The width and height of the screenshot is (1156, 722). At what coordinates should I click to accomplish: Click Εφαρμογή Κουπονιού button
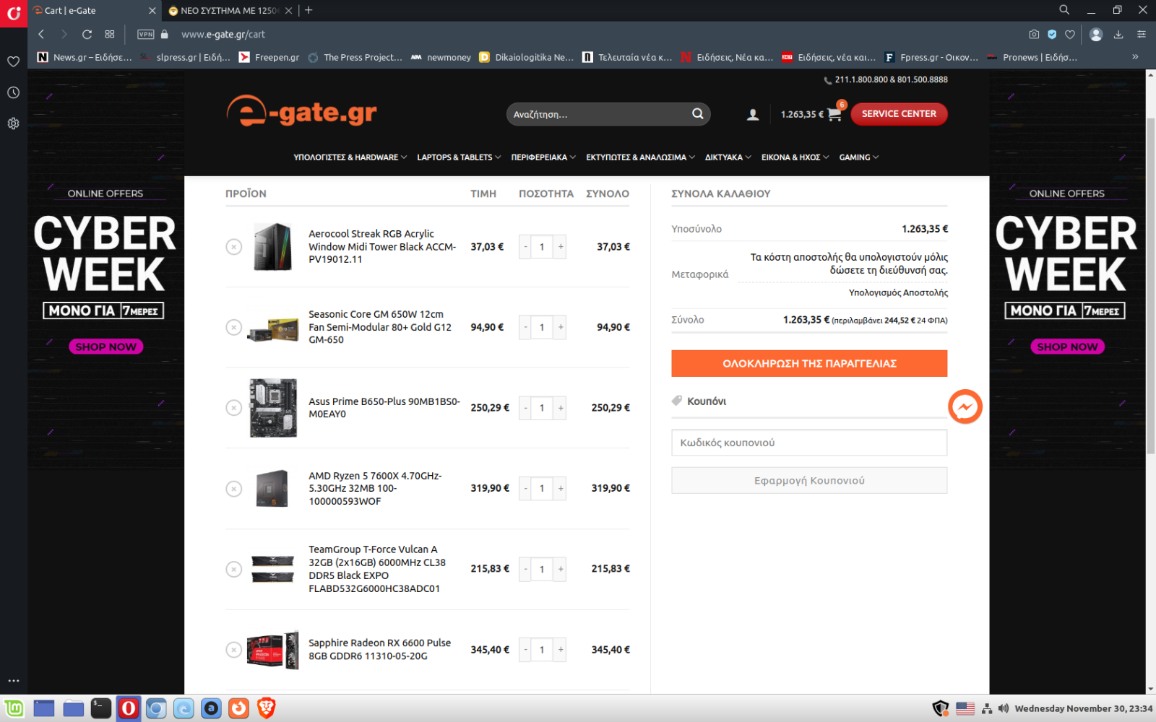809,480
